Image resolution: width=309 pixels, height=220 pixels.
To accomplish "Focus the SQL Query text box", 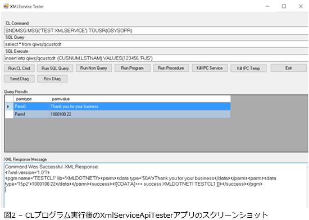I will 156,44.
